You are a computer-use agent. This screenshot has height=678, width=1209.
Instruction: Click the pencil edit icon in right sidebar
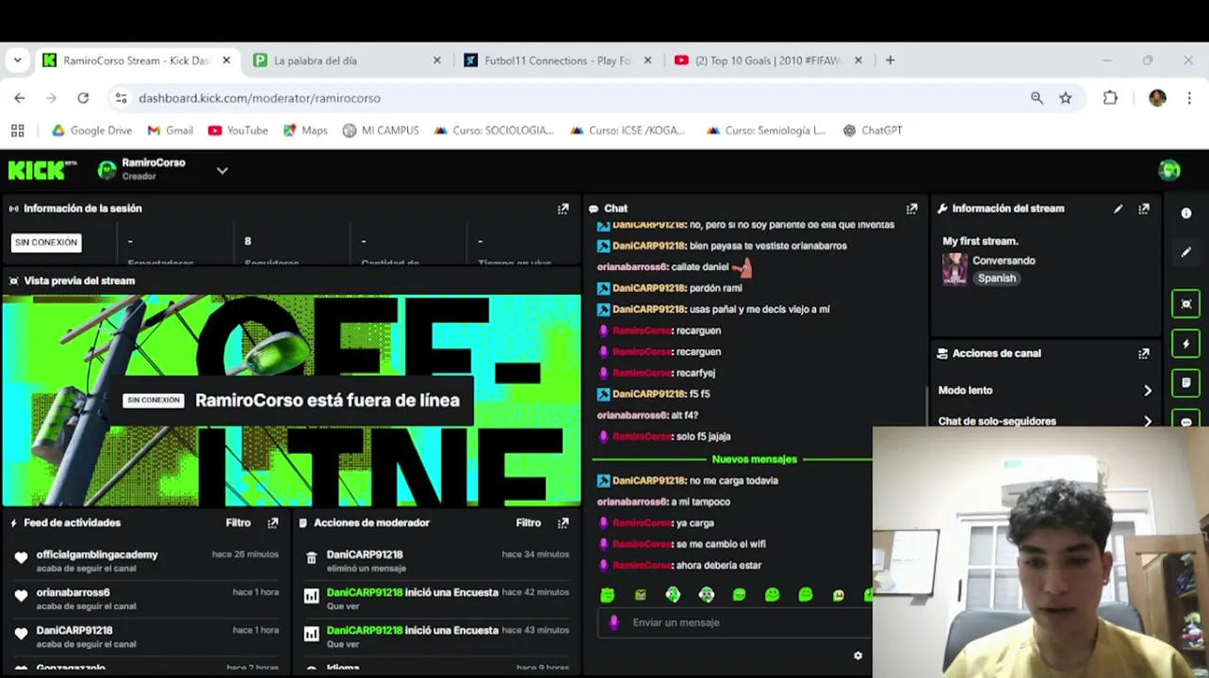pos(1186,252)
